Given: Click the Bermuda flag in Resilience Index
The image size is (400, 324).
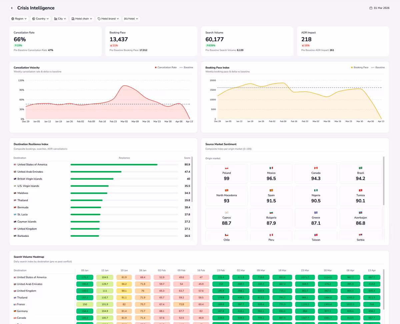Looking at the screenshot, I should (x=15, y=208).
